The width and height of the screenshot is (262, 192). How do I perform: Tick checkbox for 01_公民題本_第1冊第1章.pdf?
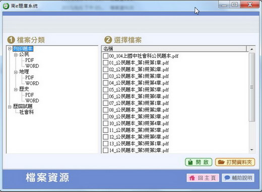coord(105,63)
